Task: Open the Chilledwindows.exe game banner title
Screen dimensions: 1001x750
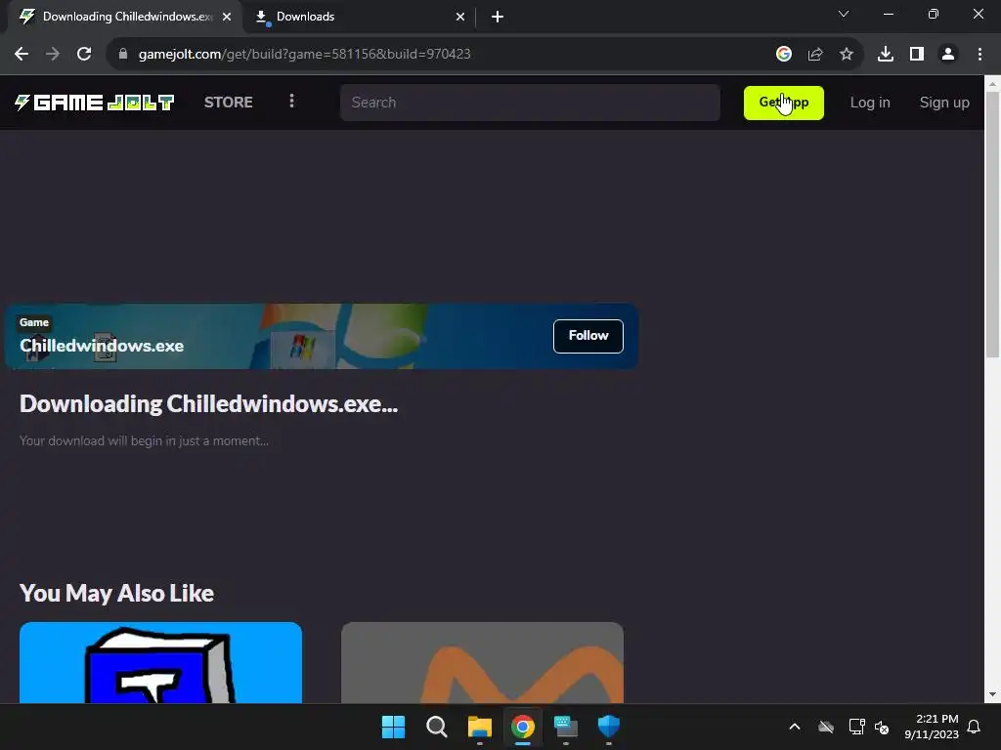Action: pyautogui.click(x=102, y=346)
